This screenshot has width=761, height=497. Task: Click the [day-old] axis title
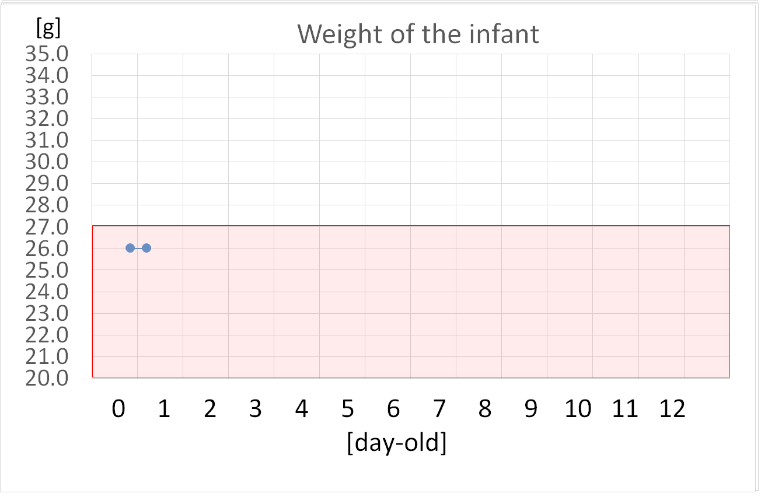[396, 443]
